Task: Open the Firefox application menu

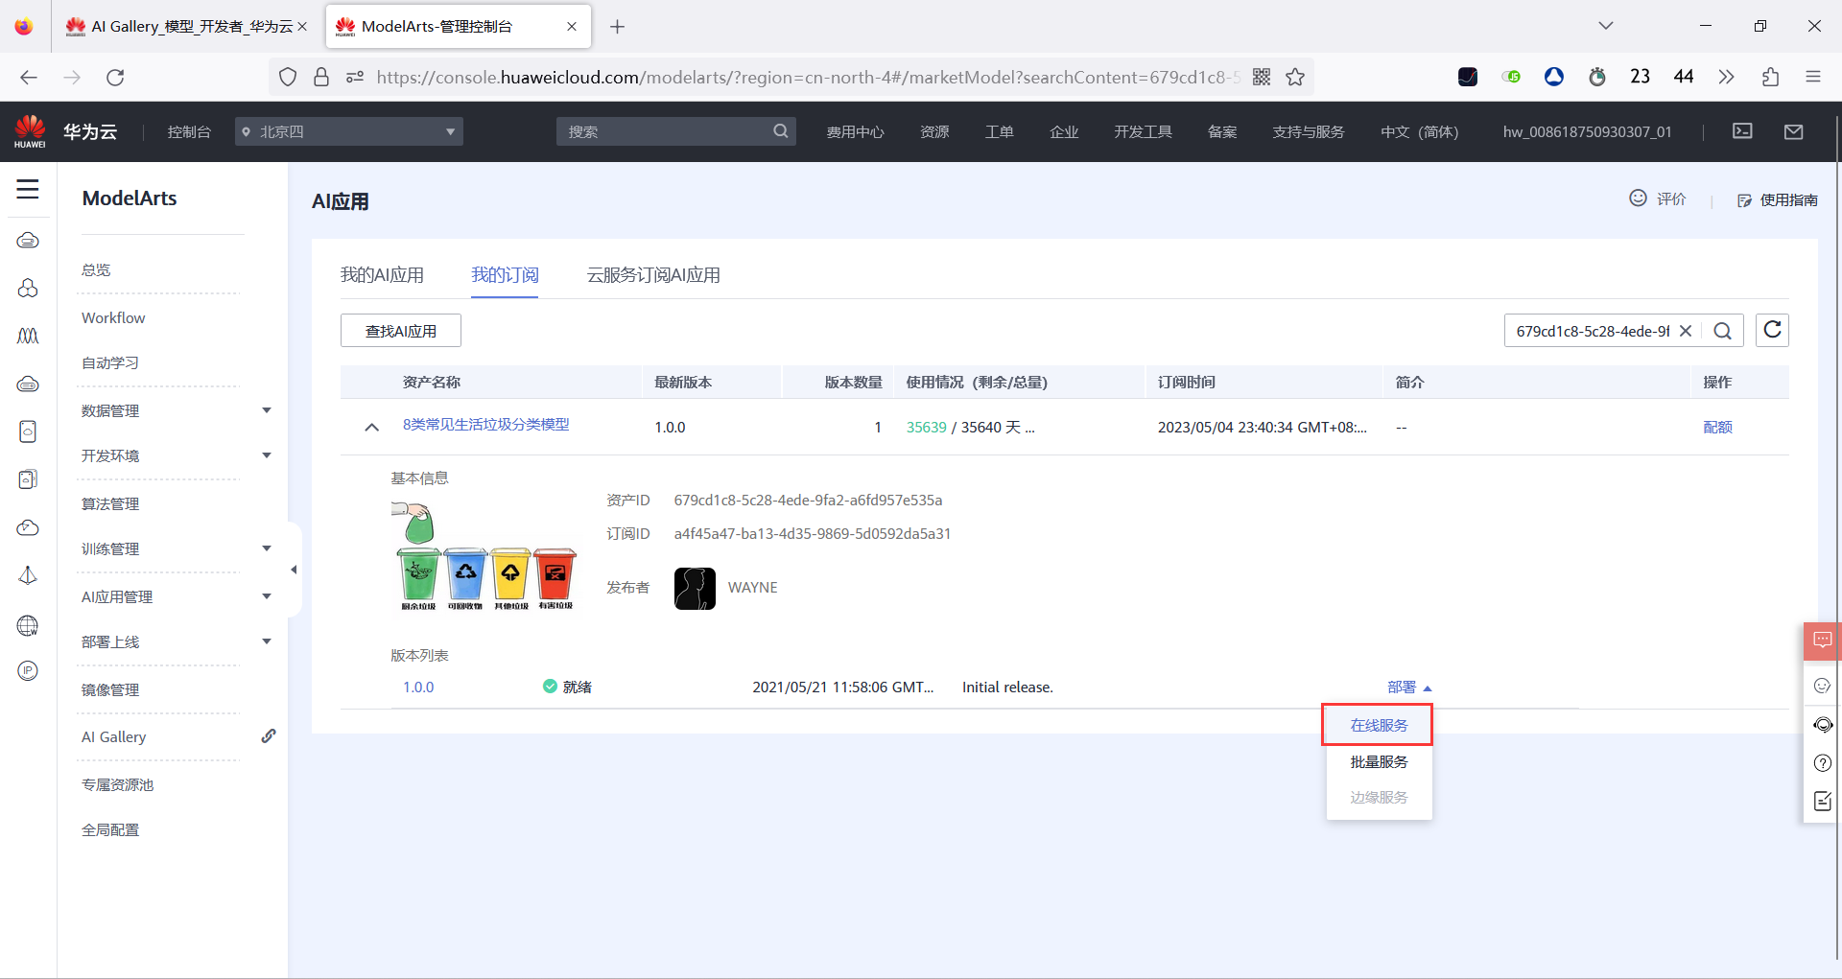Action: coord(1813,77)
